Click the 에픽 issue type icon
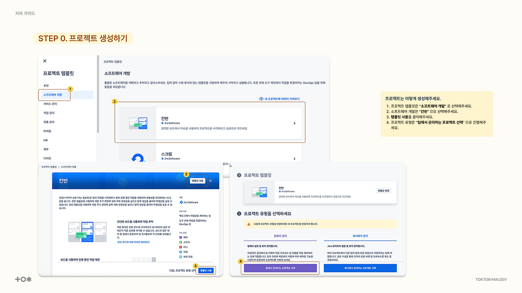 pyautogui.click(x=181, y=237)
